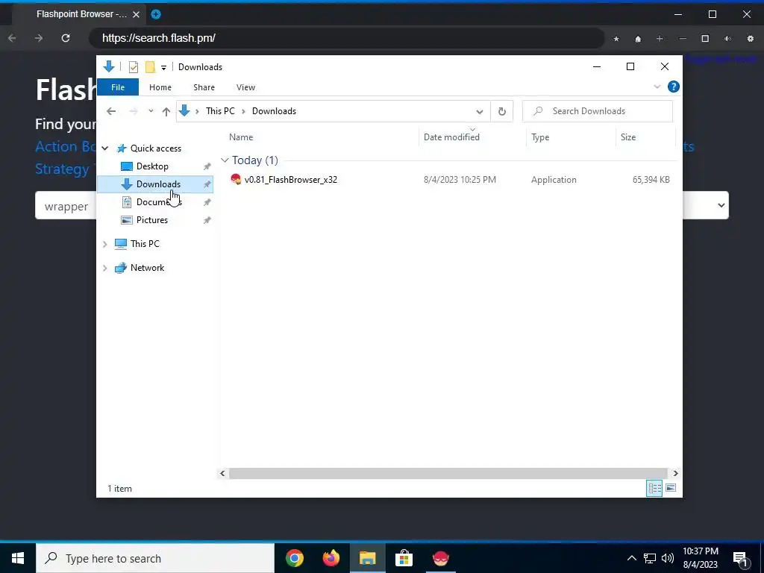The height and width of the screenshot is (573, 764).
Task: Select the v0.81_FlashBrowser_x32 file
Action: pyautogui.click(x=290, y=180)
